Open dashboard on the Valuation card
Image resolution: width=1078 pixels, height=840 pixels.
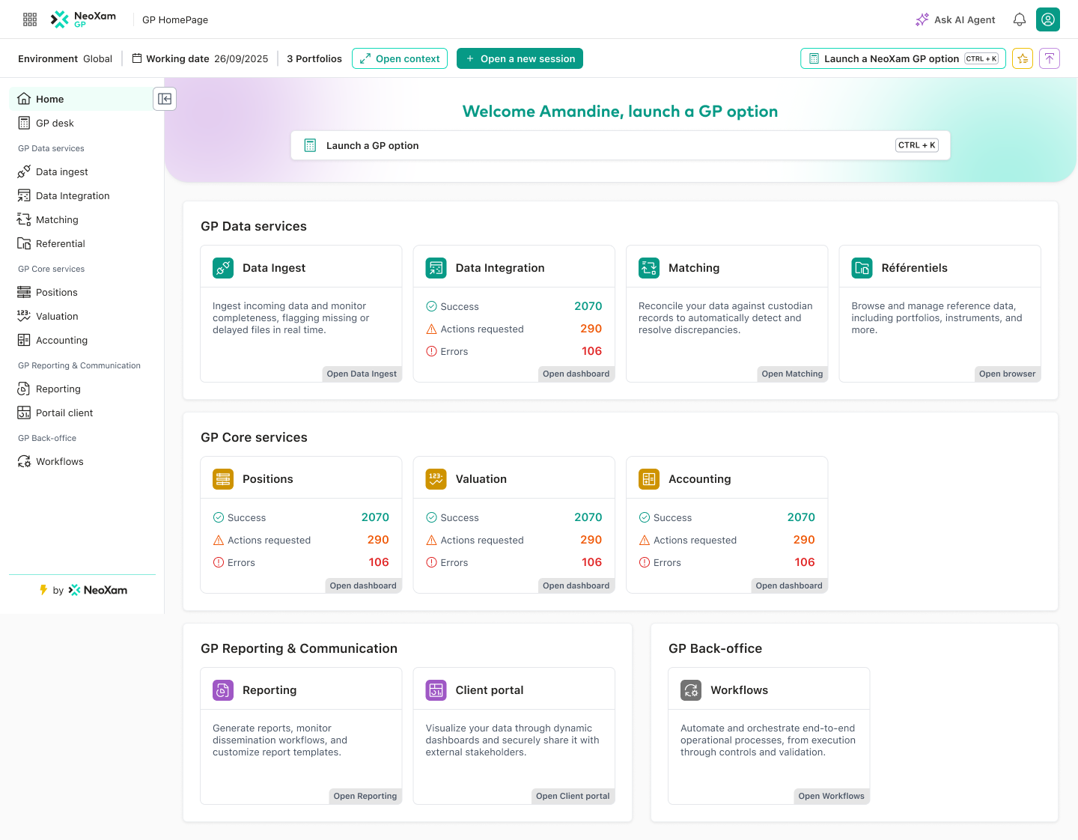[576, 585]
